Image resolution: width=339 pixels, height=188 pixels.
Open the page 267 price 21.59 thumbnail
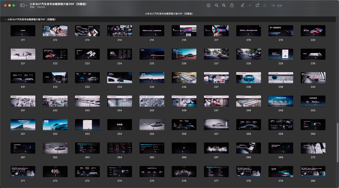(x=216, y=148)
